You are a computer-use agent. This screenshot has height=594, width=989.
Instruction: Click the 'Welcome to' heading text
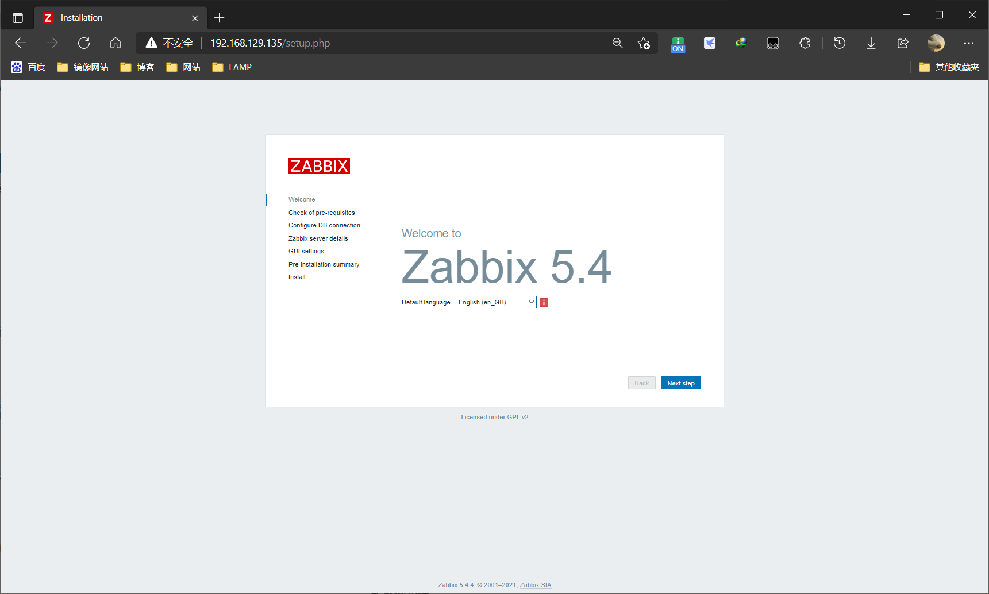pos(432,233)
